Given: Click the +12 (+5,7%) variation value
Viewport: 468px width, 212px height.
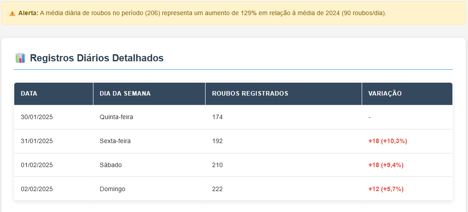Looking at the screenshot, I should click(386, 189).
